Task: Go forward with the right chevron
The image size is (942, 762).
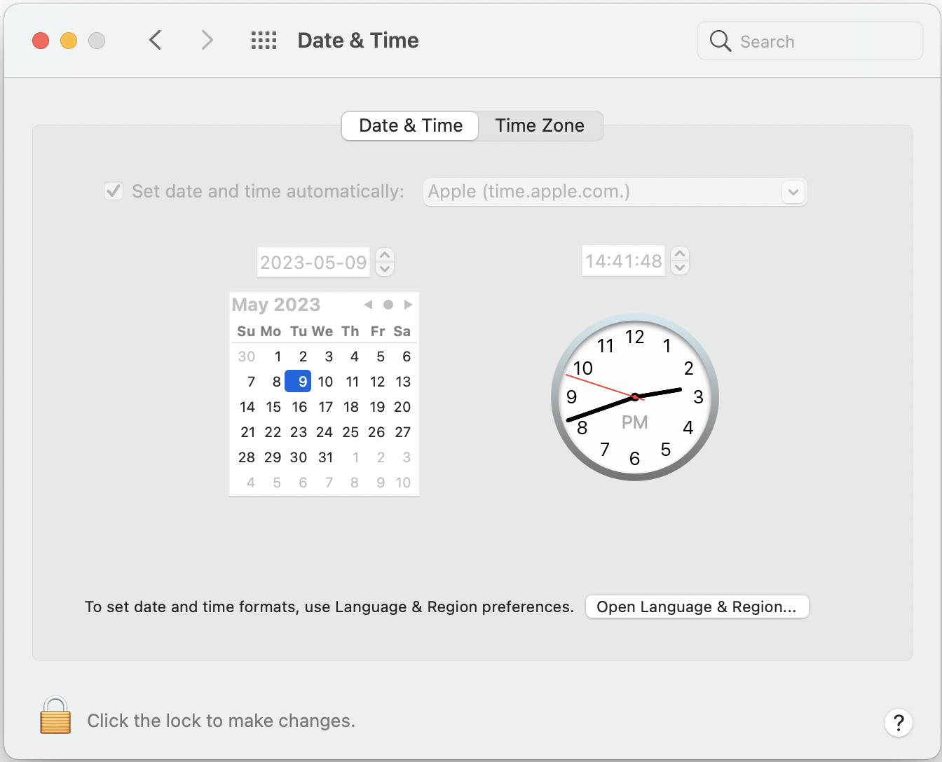Action: click(x=207, y=41)
